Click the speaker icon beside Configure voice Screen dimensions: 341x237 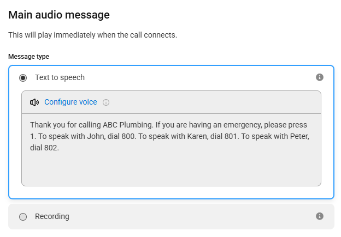click(x=34, y=102)
